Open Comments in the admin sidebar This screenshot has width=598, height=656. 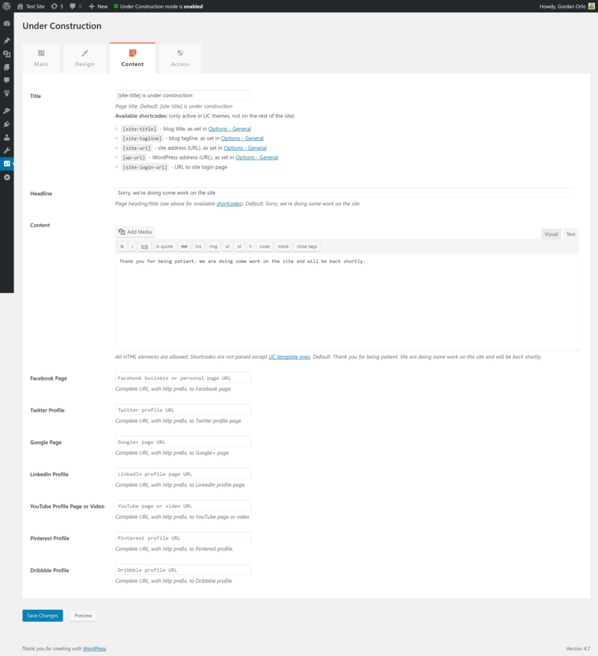pos(6,80)
